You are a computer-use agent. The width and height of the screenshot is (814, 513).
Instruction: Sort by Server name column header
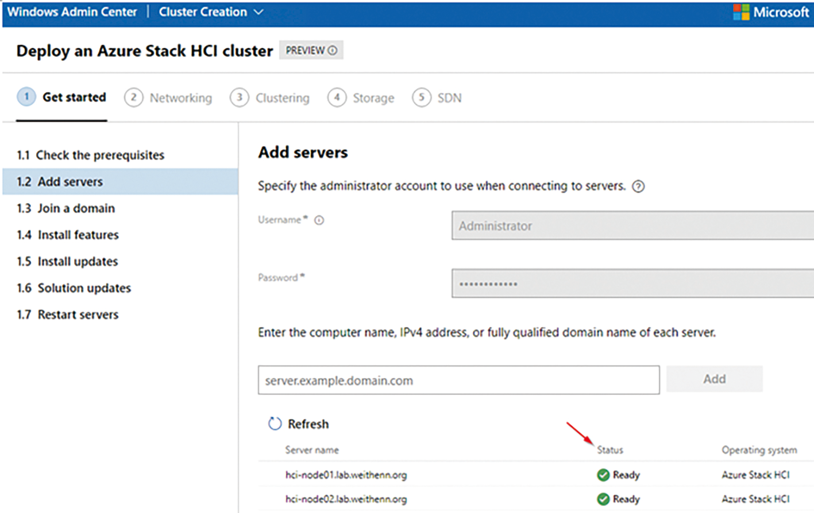(312, 450)
